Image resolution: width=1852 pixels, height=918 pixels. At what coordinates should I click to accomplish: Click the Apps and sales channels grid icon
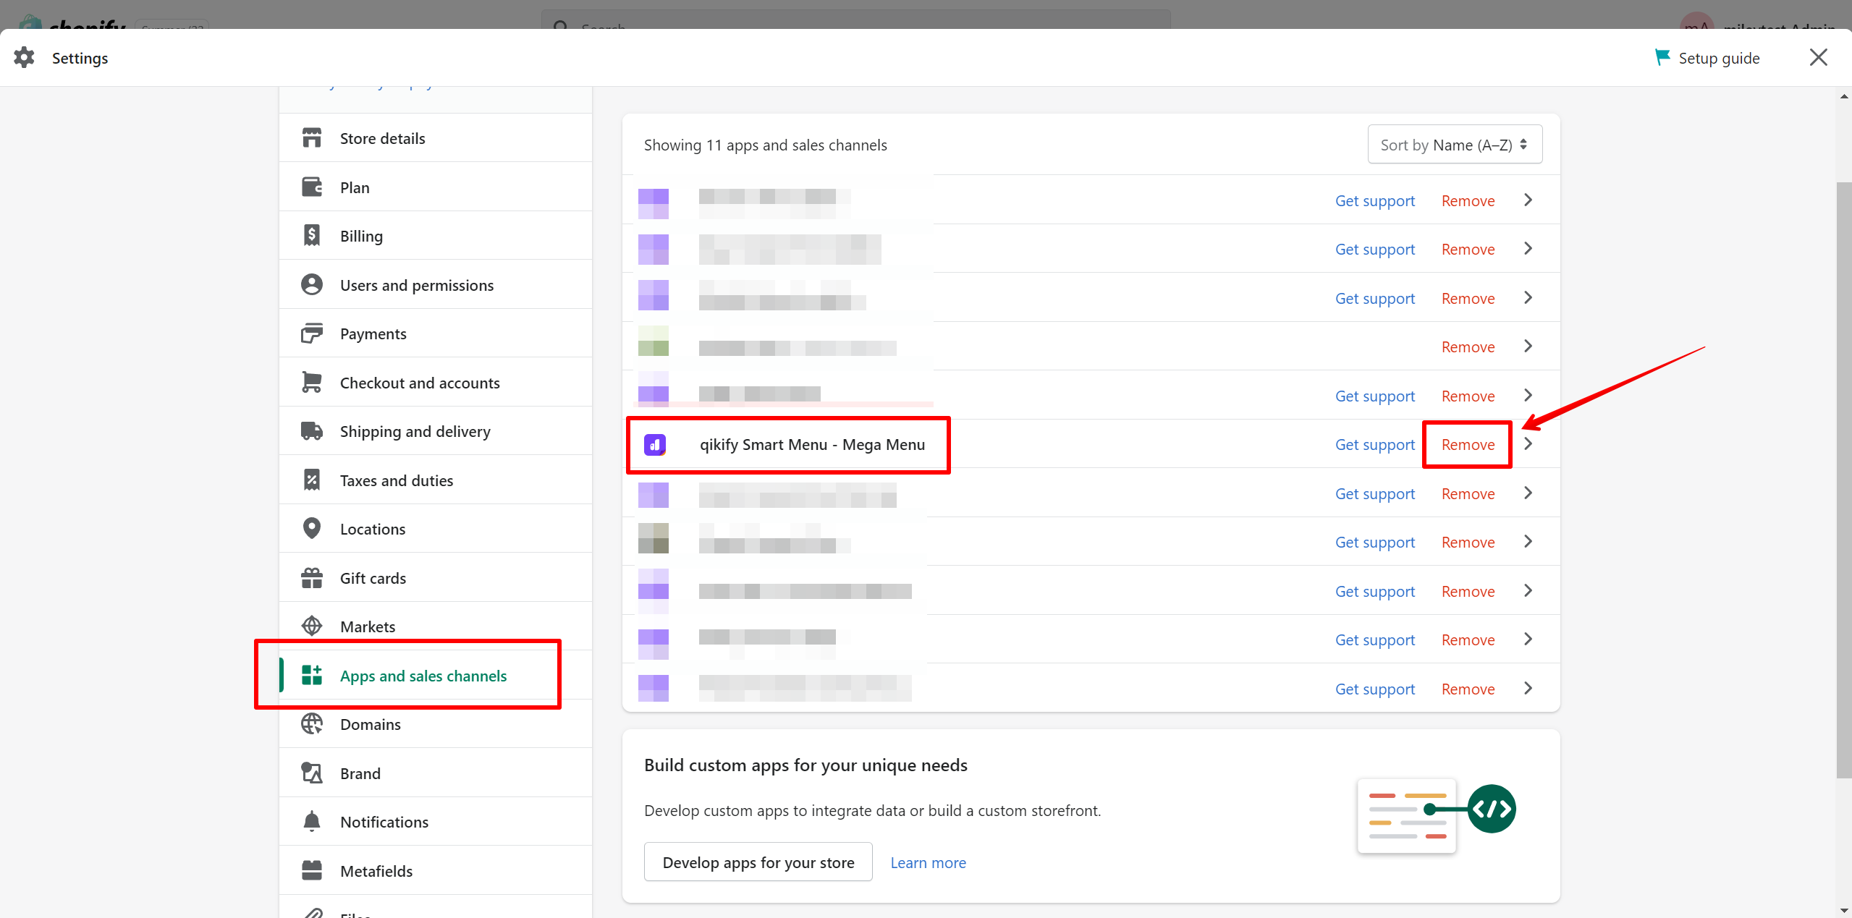coord(312,676)
